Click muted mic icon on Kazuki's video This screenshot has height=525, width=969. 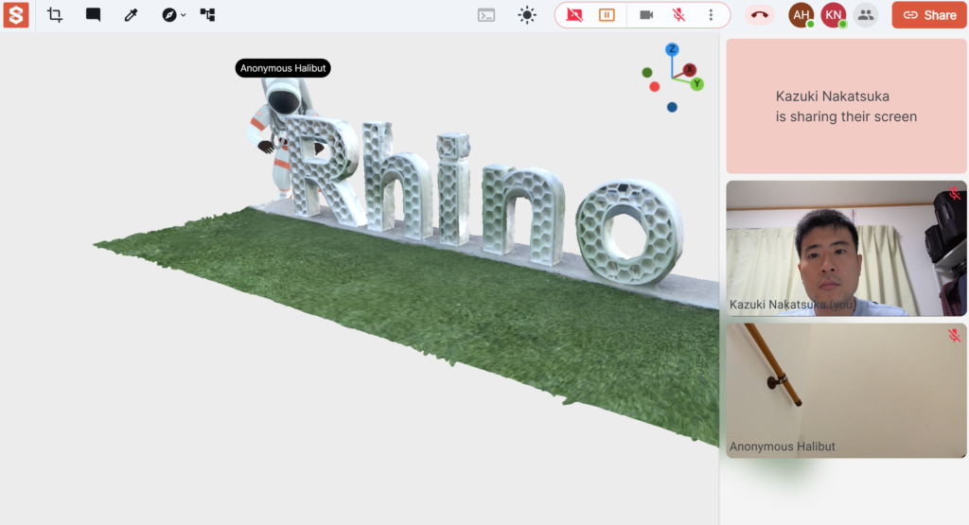[x=954, y=193]
